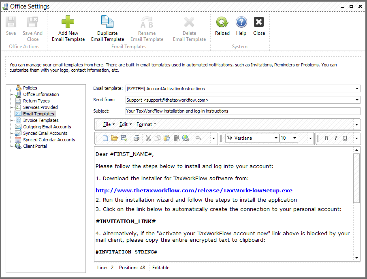This screenshot has width=367, height=279.
Task: Select Outgoing Email Accounts in tree
Action: click(x=47, y=127)
